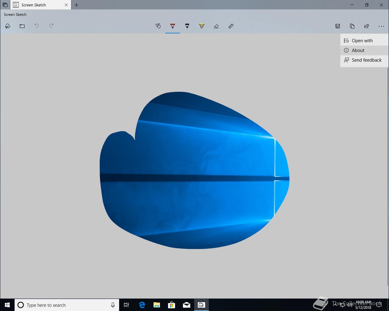Open File Explorer from the taskbar

(x=157, y=305)
